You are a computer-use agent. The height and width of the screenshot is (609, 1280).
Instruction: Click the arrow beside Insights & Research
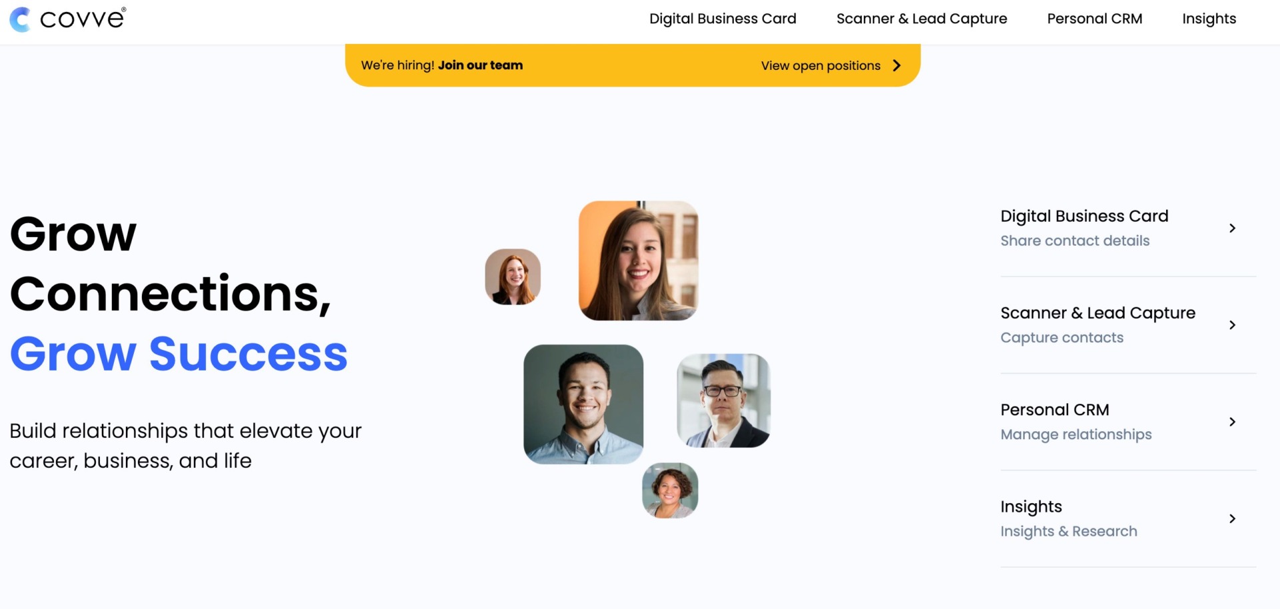coord(1232,518)
